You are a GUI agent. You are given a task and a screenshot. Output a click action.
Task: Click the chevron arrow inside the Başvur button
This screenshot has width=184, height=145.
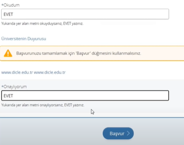click(x=128, y=133)
